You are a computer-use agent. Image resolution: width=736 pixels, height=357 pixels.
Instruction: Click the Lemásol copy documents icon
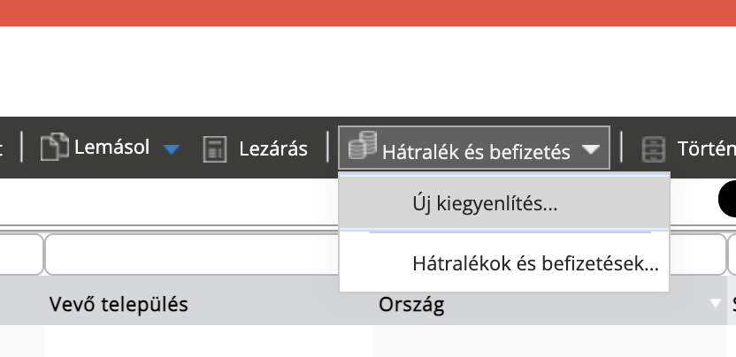click(56, 147)
